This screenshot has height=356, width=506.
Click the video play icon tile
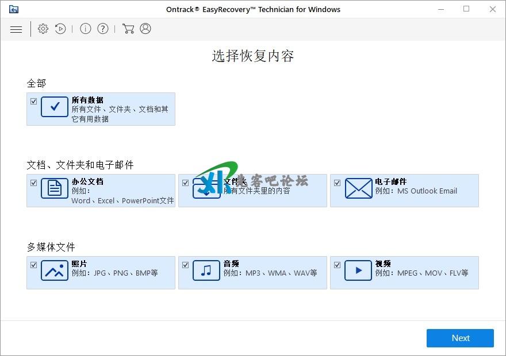click(358, 270)
